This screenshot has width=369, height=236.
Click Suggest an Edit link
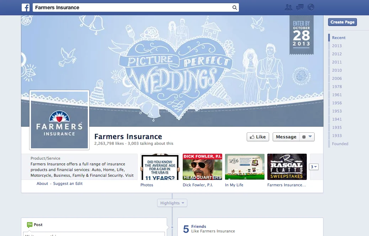tap(68, 183)
